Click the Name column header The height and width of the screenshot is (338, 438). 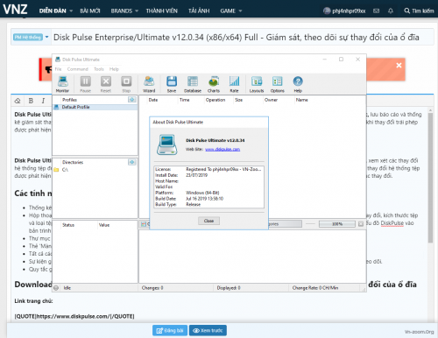301,100
